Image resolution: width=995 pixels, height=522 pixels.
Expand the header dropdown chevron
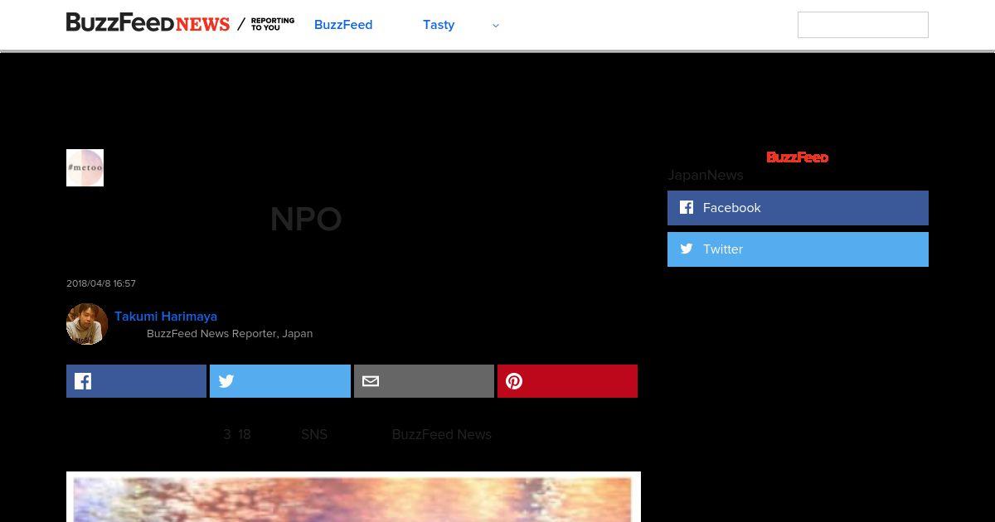[x=496, y=26]
